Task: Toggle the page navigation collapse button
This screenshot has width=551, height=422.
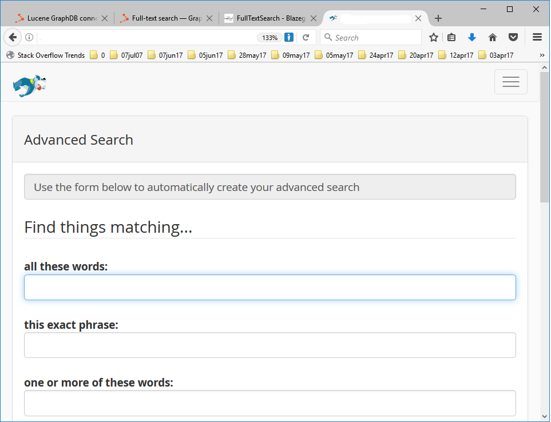Action: [510, 82]
